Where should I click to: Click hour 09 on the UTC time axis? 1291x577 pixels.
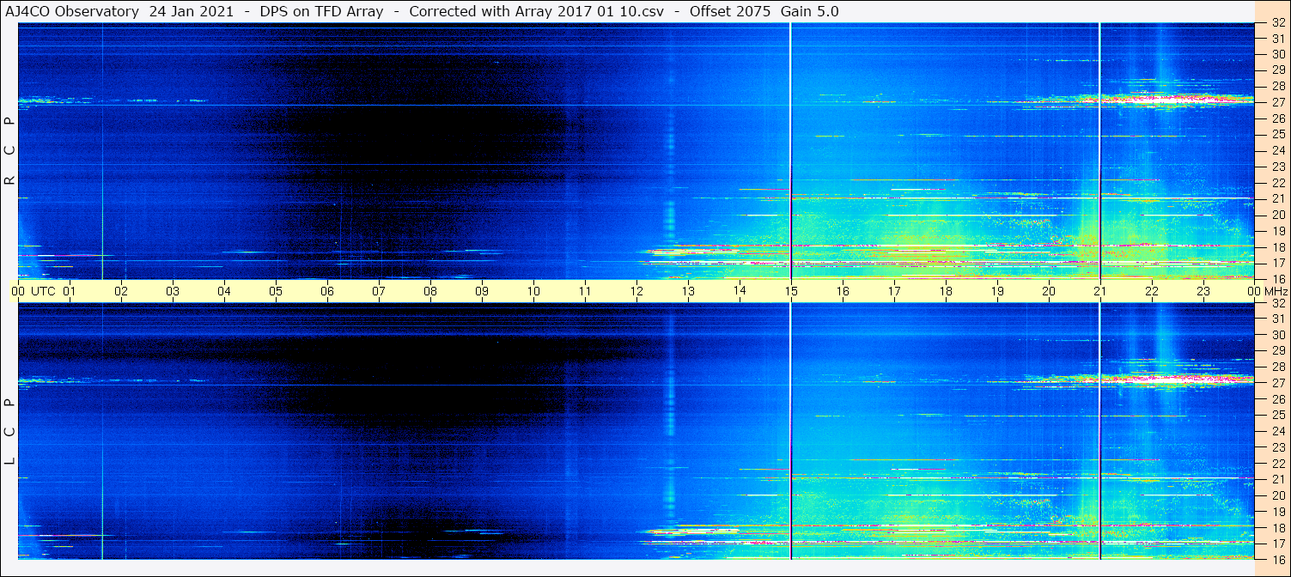coord(482,291)
